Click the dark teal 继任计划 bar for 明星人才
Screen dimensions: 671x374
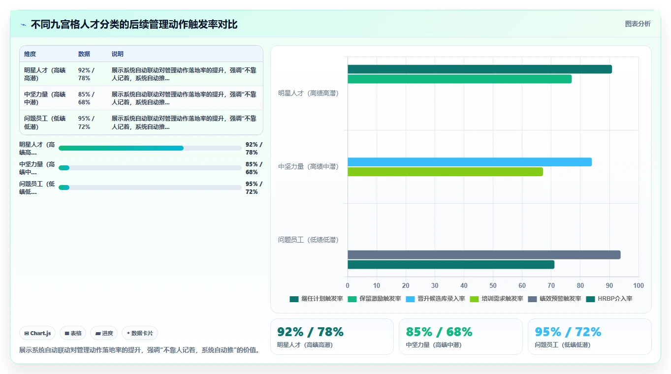pos(479,69)
